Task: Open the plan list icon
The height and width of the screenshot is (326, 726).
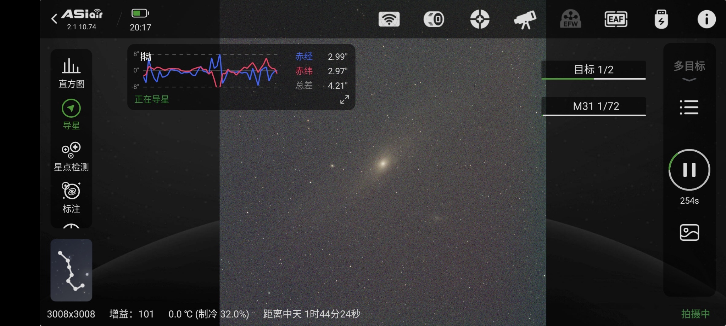Action: [x=689, y=107]
